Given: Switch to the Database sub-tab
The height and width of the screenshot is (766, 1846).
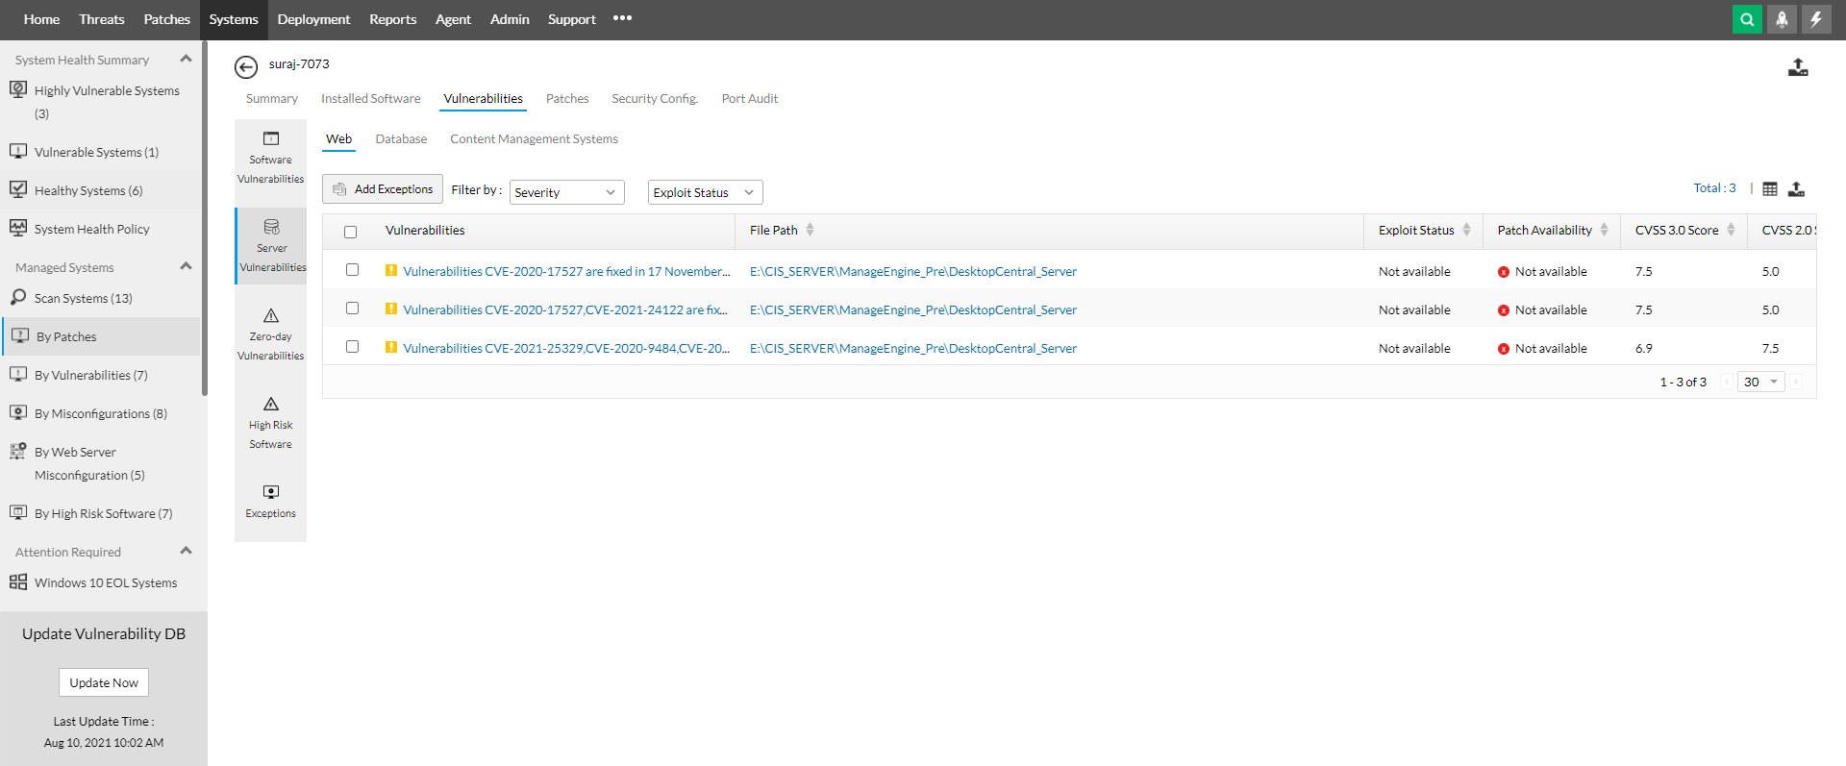Looking at the screenshot, I should click(x=401, y=139).
